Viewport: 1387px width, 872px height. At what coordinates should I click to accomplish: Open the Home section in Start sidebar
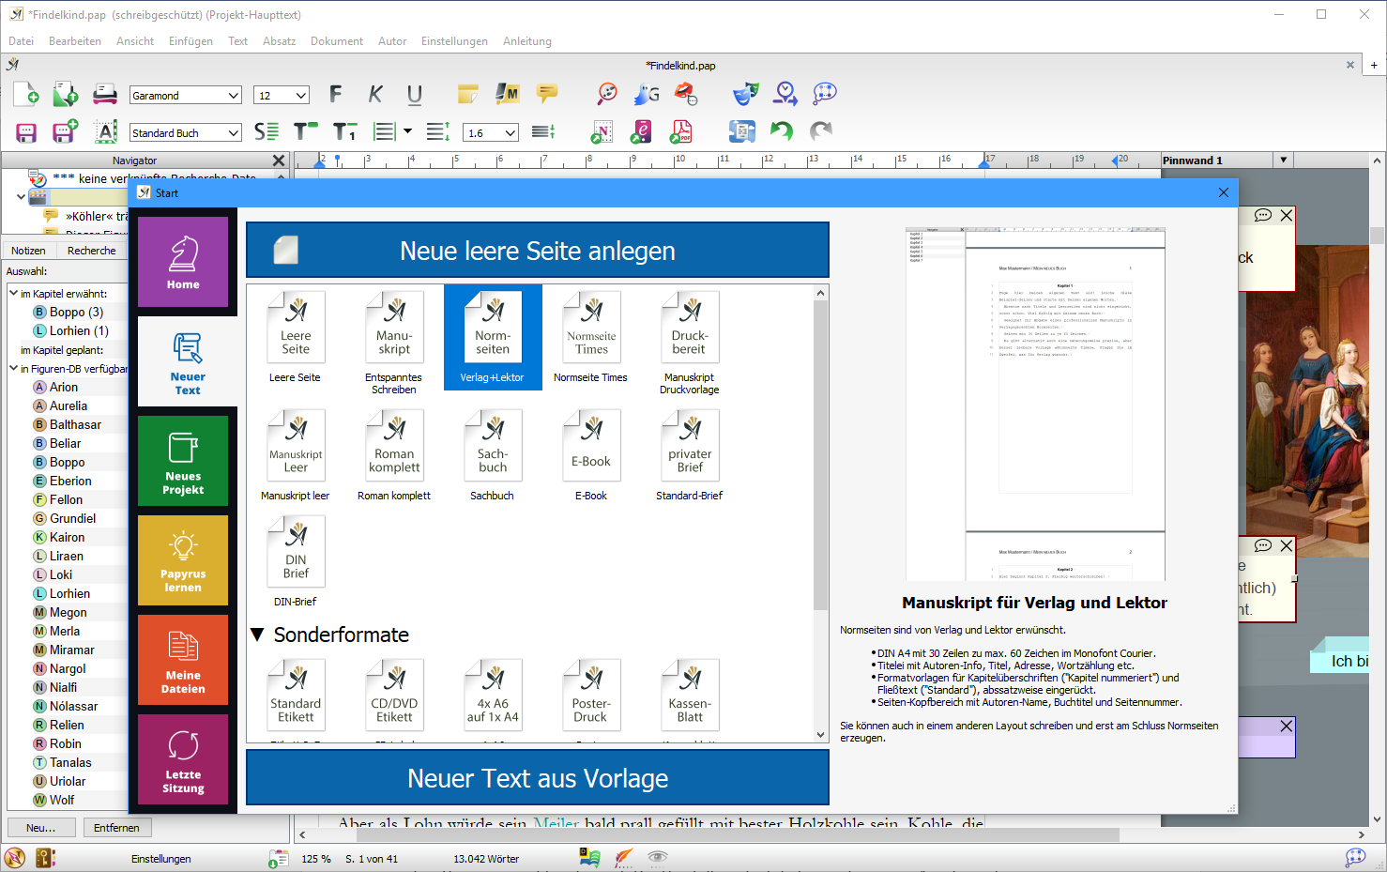tap(183, 262)
